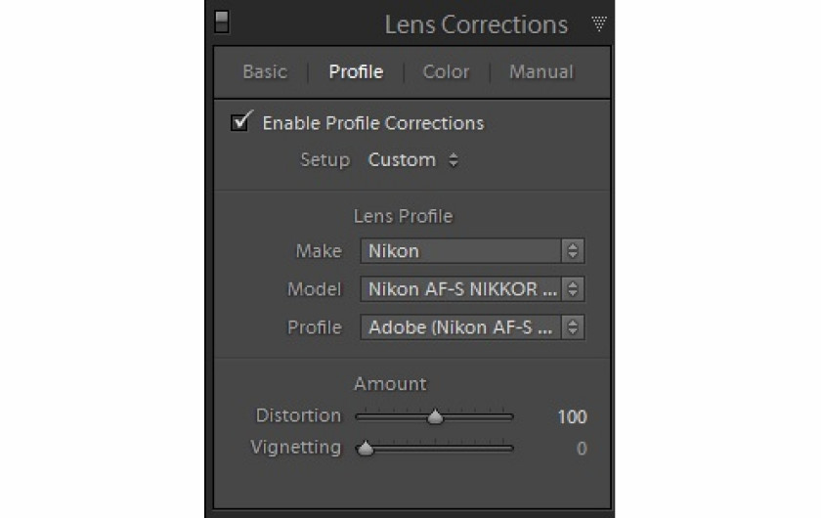821x518 pixels.
Task: Click the Distortion slider handle
Action: [x=435, y=417]
